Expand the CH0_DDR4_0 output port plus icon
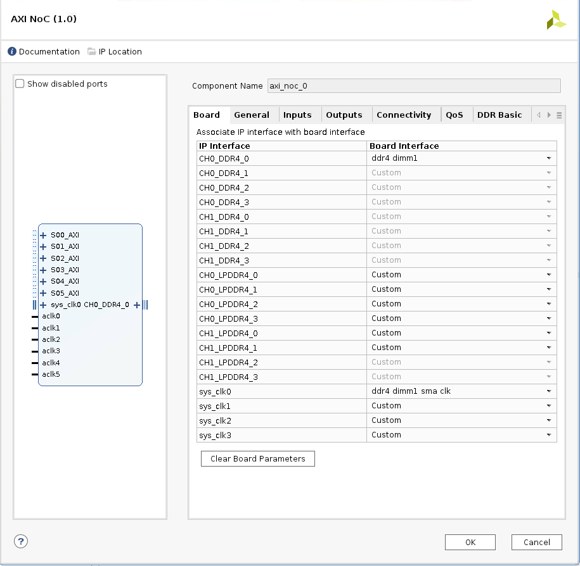 [137, 305]
